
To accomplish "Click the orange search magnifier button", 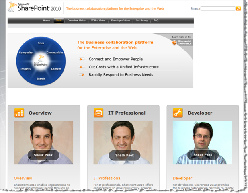I will (238, 8).
